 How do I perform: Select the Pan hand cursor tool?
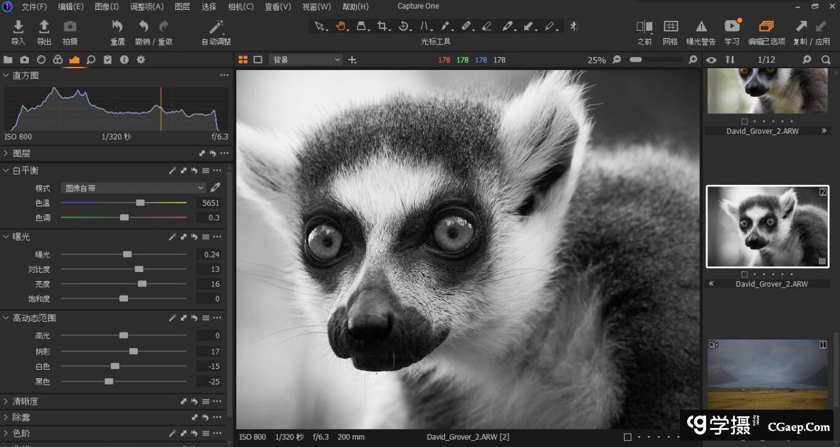click(x=341, y=26)
